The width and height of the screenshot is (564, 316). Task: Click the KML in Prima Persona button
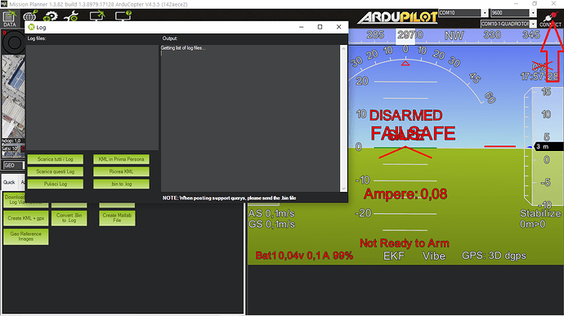tap(121, 159)
